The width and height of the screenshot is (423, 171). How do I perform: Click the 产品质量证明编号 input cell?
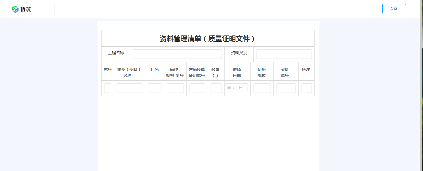(x=197, y=88)
